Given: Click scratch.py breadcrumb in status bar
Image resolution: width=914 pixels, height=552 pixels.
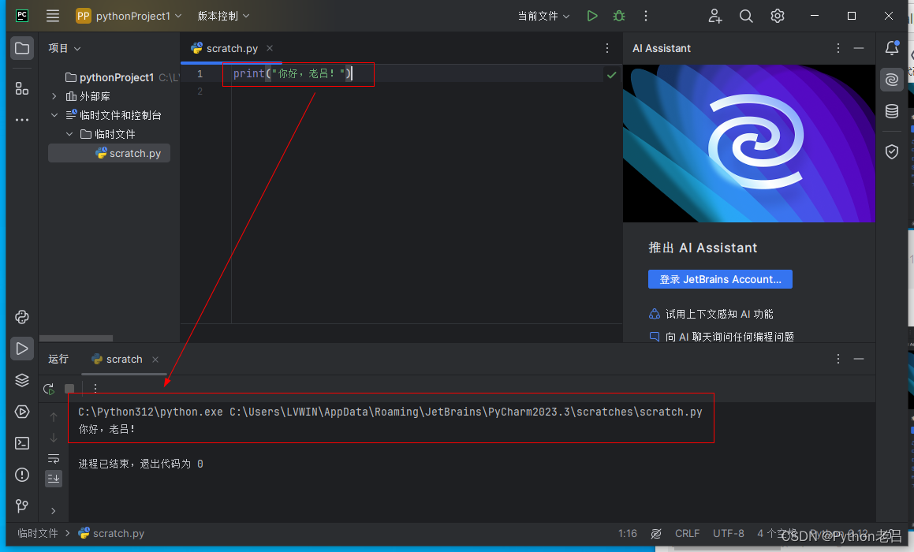Looking at the screenshot, I should pos(111,533).
